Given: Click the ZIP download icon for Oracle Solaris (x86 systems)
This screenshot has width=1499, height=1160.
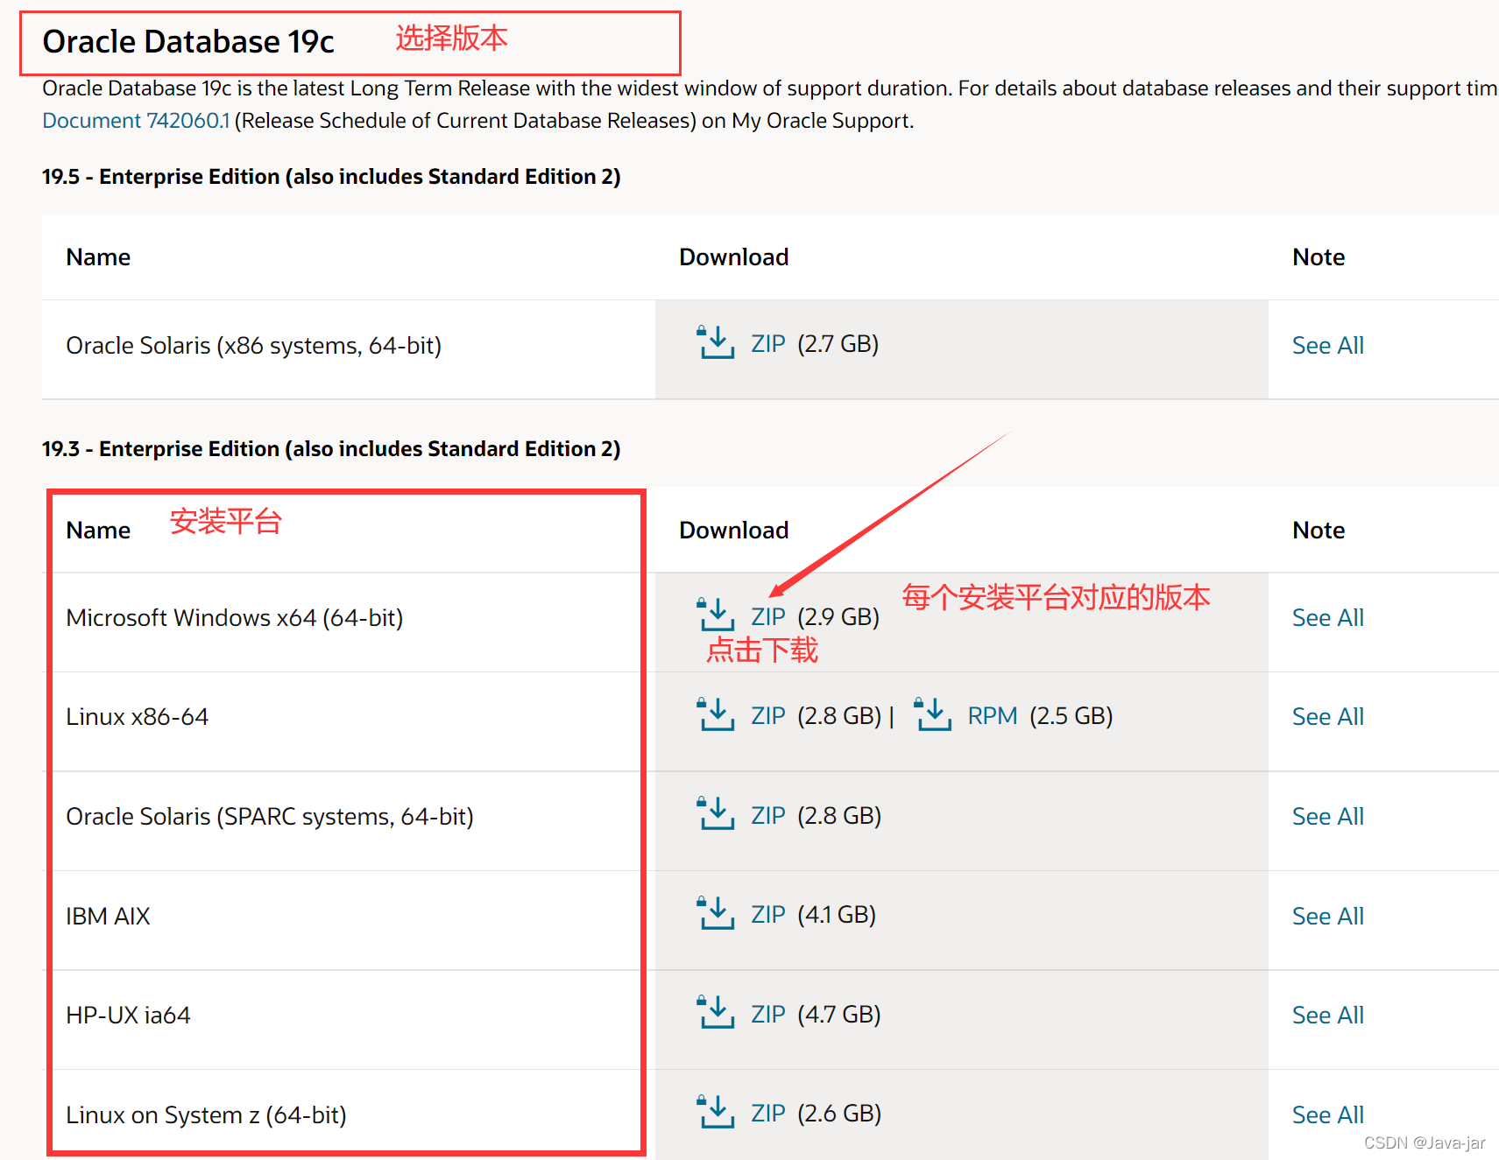Looking at the screenshot, I should pyautogui.click(x=716, y=343).
